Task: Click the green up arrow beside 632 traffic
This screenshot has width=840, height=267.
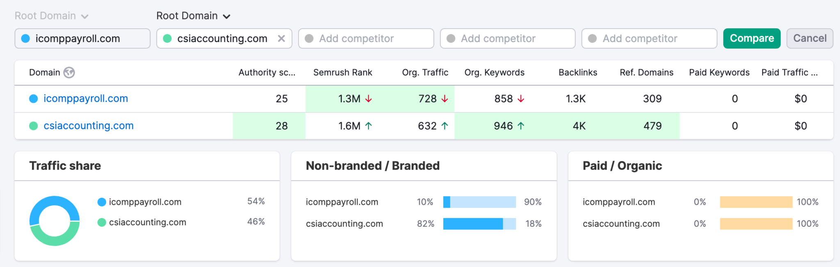Action: 445,126
